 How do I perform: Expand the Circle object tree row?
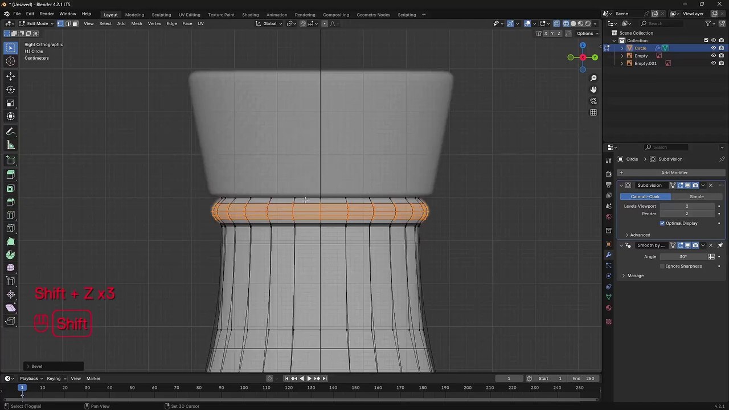point(622,48)
